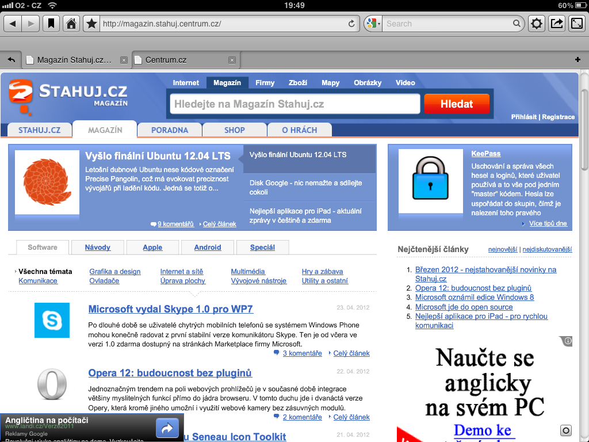Image resolution: width=589 pixels, height=442 pixels.
Task: Open Microsoft vydal Skype 1.0 pro WP7 article
Action: pos(170,309)
